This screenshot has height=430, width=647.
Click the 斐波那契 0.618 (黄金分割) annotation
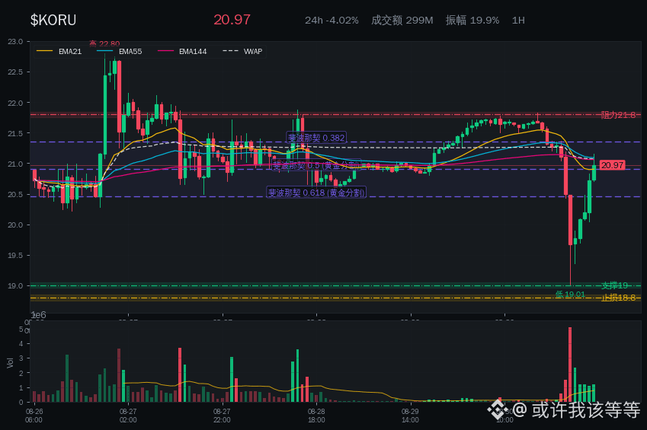[316, 193]
